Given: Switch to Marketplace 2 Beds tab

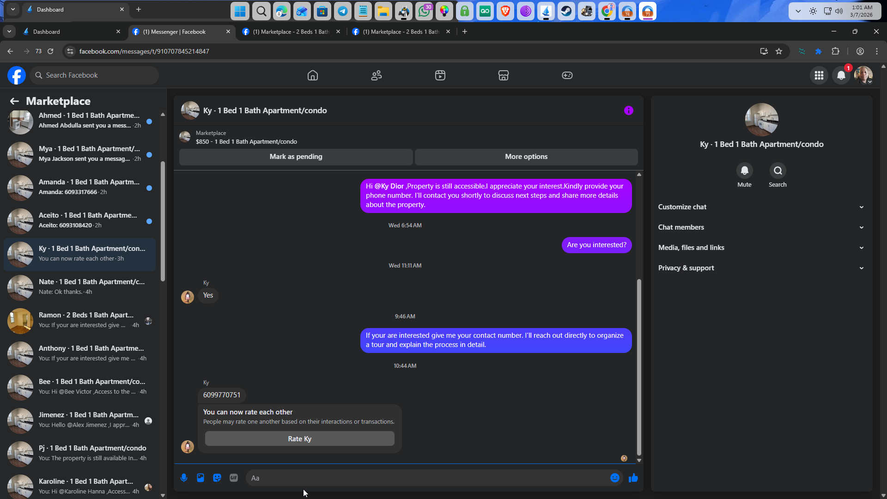Looking at the screenshot, I should pos(291,32).
